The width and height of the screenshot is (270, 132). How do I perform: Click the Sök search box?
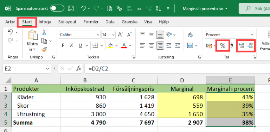point(255,8)
